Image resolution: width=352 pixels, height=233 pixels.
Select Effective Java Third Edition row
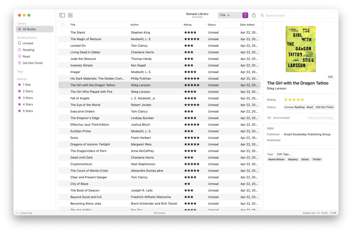tap(159, 125)
